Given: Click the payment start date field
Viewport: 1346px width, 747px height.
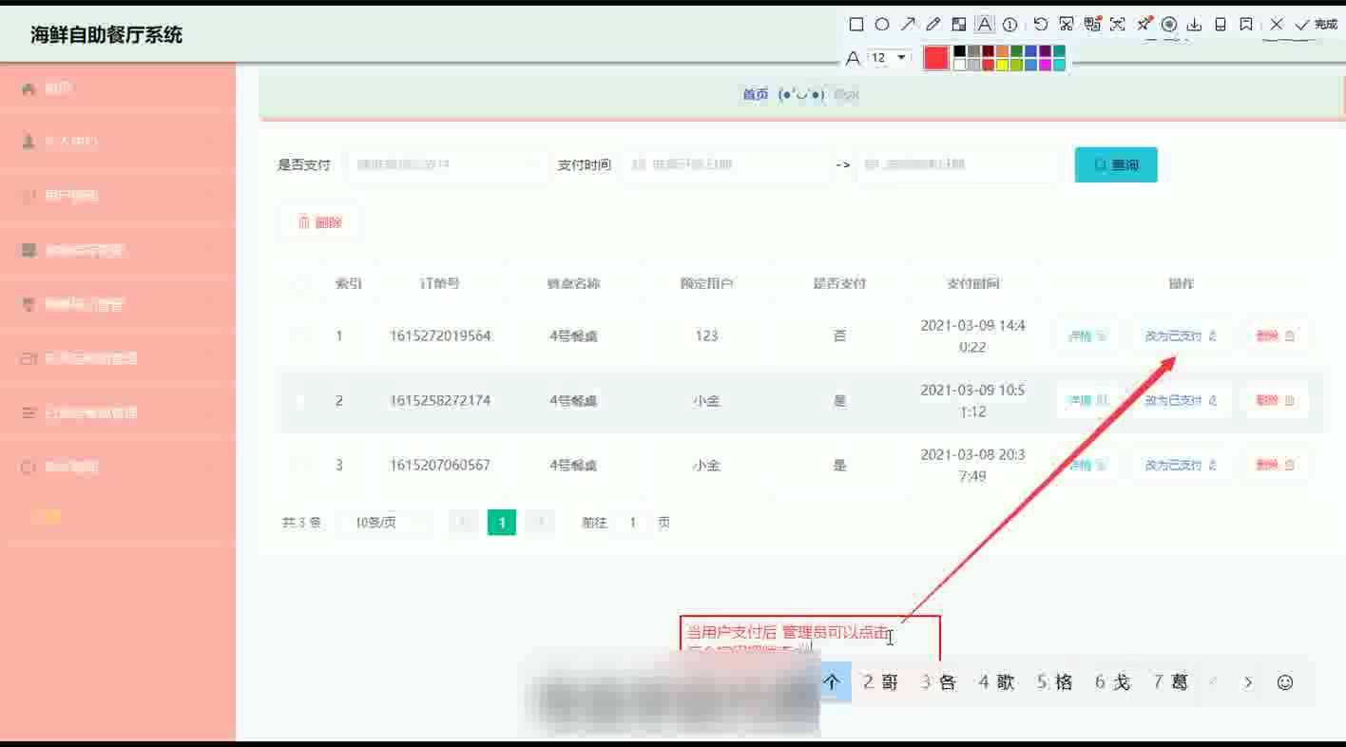Looking at the screenshot, I should click(x=726, y=165).
